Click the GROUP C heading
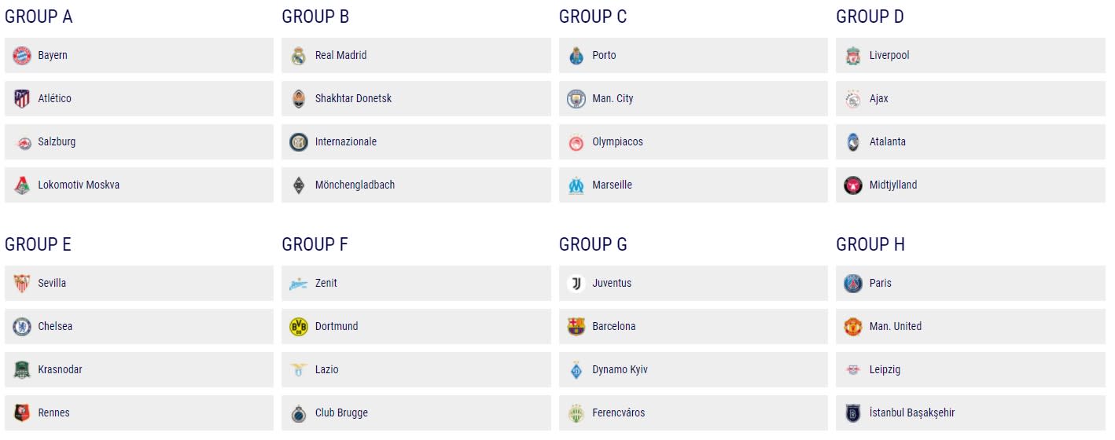1115x440 pixels. tap(593, 16)
